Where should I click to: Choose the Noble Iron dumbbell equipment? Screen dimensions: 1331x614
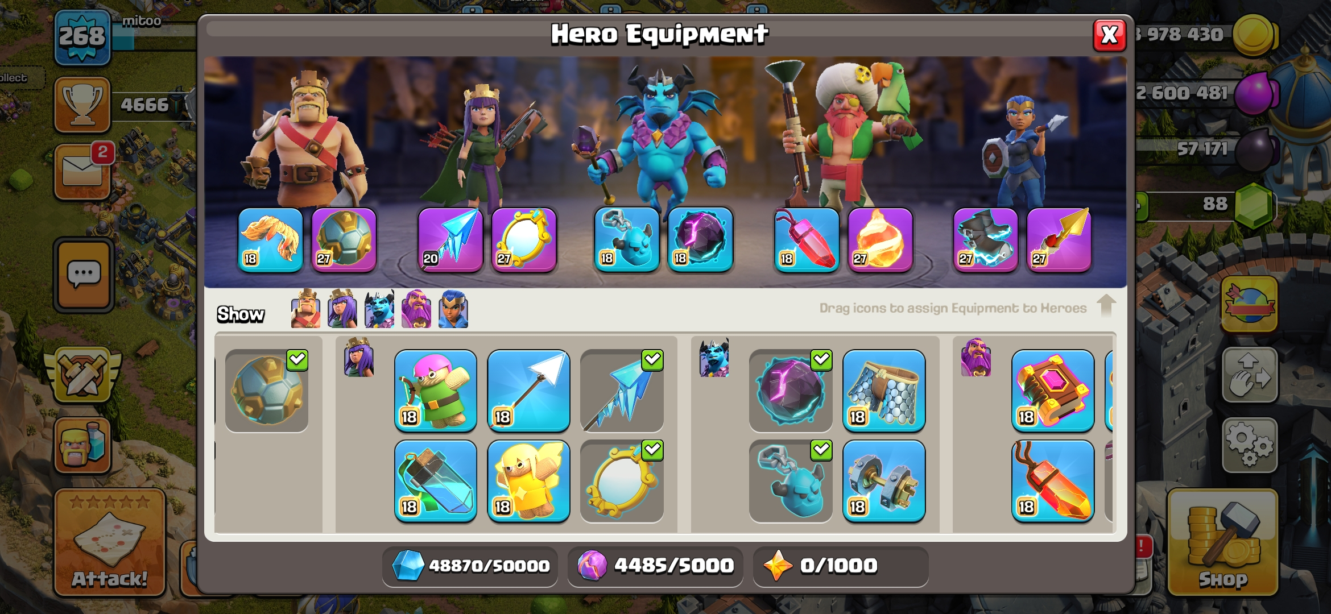[x=884, y=481]
